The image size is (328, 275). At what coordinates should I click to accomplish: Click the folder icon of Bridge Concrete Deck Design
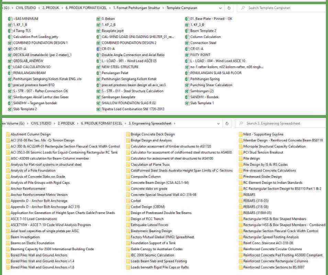point(128,134)
